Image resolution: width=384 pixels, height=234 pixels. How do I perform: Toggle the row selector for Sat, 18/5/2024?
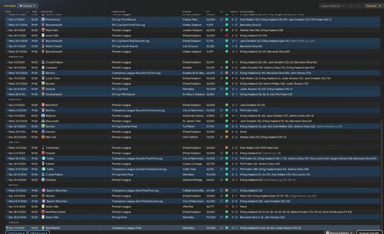[x=7, y=212]
